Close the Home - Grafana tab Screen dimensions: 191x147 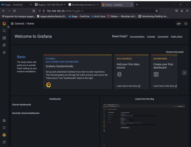(131, 4)
